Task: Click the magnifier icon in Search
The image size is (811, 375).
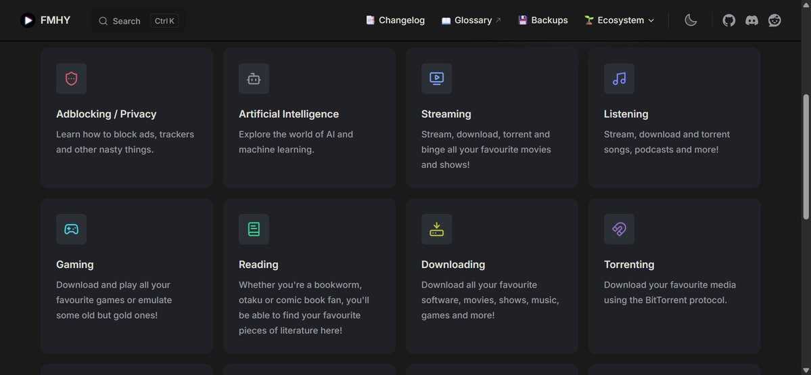Action: coord(103,21)
